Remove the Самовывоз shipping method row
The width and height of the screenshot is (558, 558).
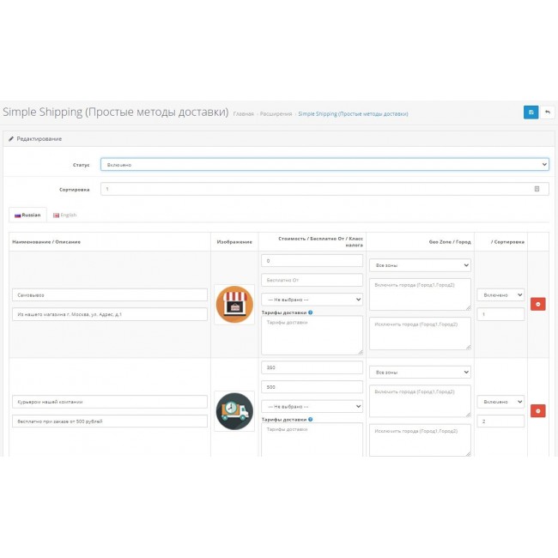pyautogui.click(x=537, y=304)
